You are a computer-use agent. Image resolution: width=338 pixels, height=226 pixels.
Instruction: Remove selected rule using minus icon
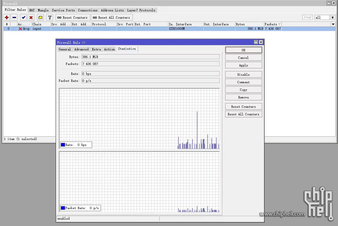click(x=14, y=18)
